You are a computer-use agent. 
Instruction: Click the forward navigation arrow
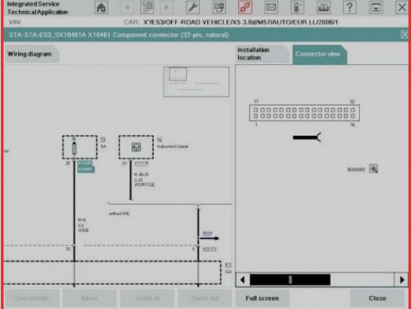point(167,8)
